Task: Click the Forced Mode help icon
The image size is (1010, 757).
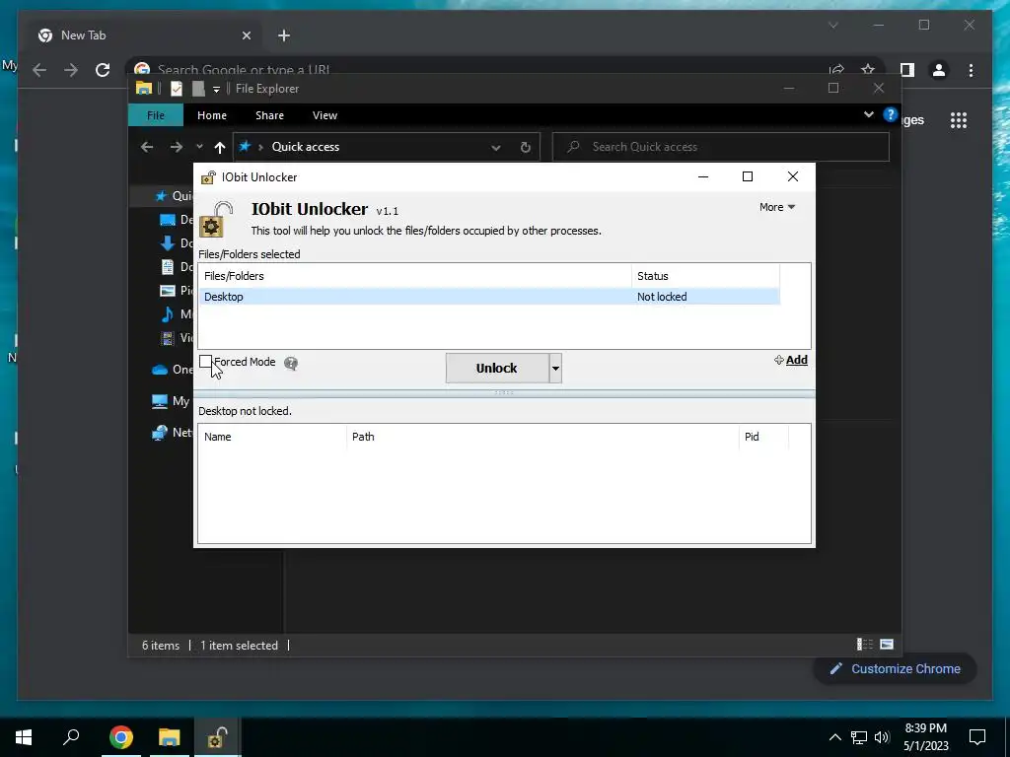Action: 291,364
